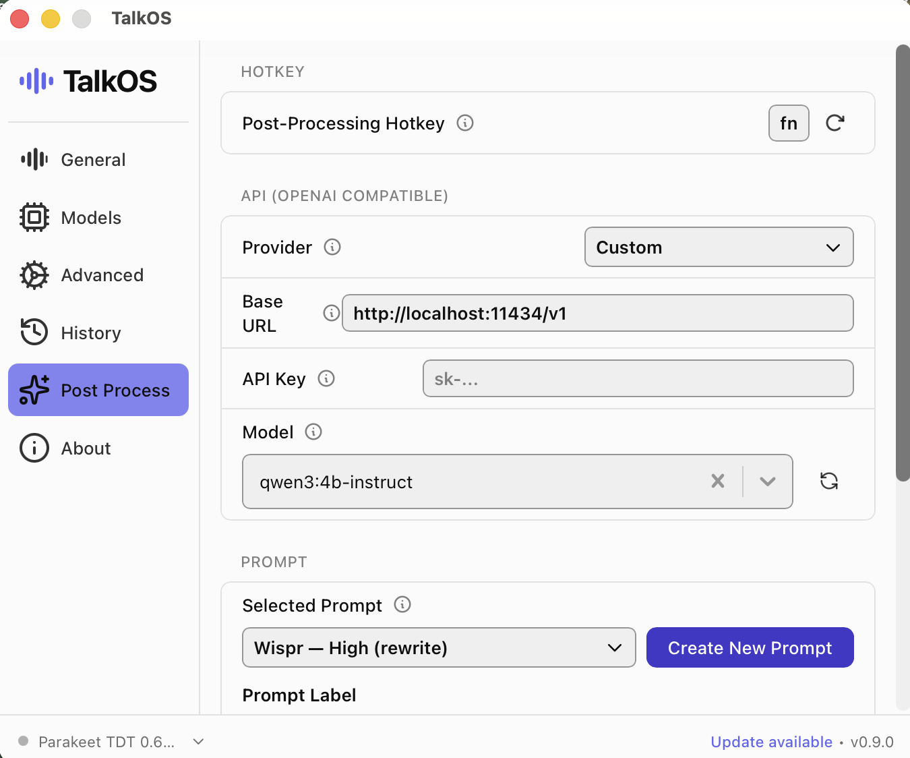910x758 pixels.
Task: Click the HOTKEY section heading
Action: (x=273, y=71)
